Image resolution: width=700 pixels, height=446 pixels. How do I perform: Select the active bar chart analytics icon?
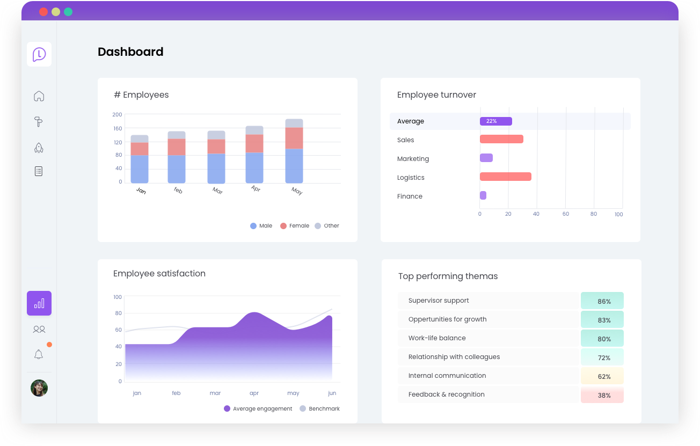coord(39,303)
